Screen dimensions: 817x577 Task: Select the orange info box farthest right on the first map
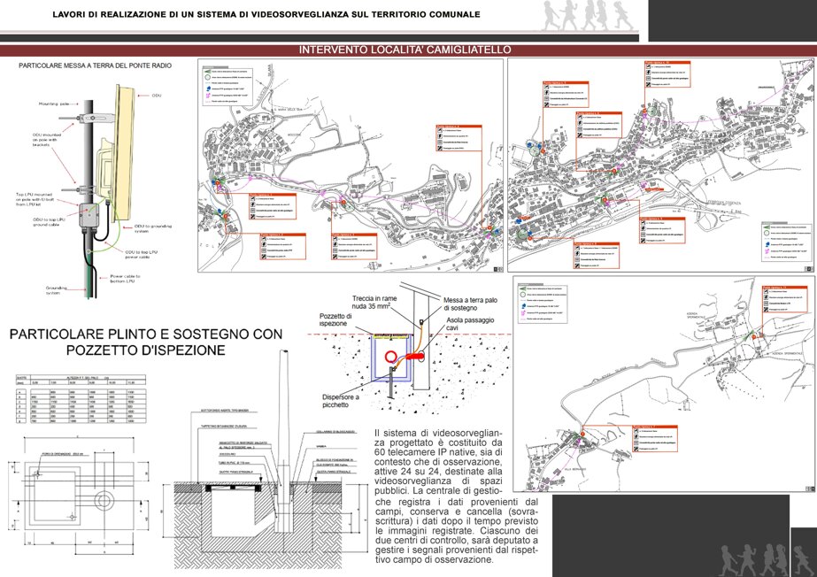click(x=459, y=138)
